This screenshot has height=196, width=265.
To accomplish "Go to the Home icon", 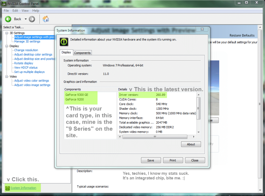I will click(46, 19).
